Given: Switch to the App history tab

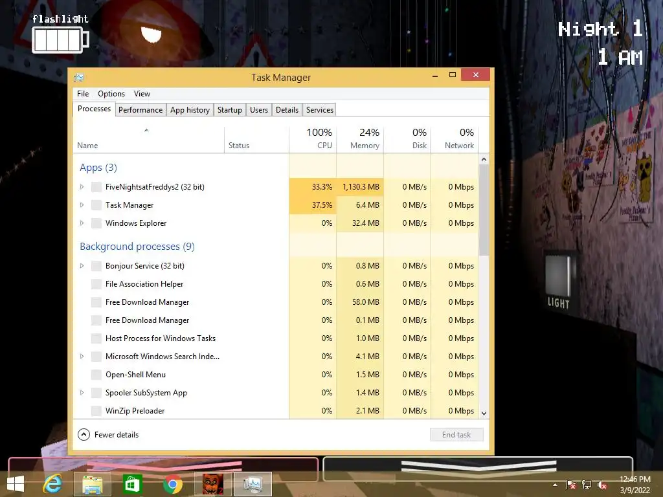Looking at the screenshot, I should coord(190,110).
